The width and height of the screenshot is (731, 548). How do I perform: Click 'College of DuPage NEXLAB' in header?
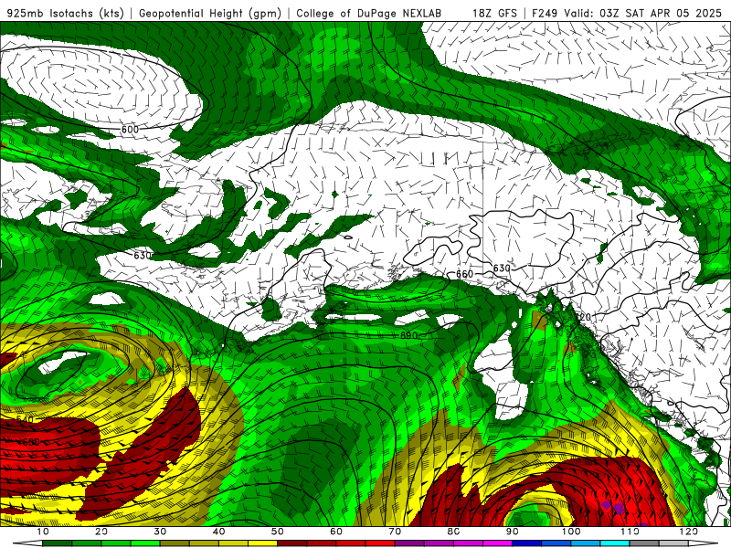pos(369,14)
